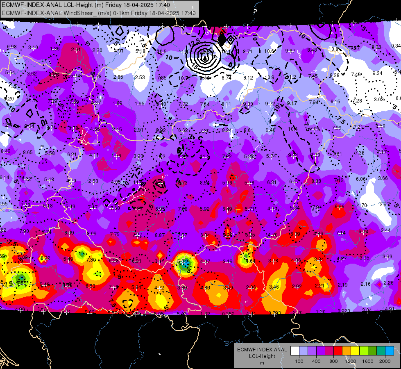Click the wind shear value 4.64

[x=250, y=261]
